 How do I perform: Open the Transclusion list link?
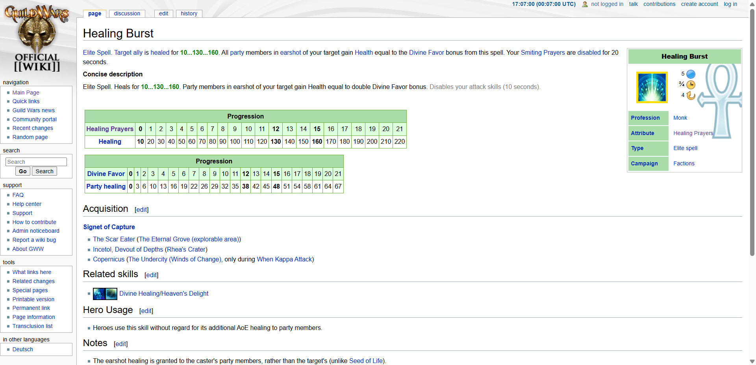(32, 326)
